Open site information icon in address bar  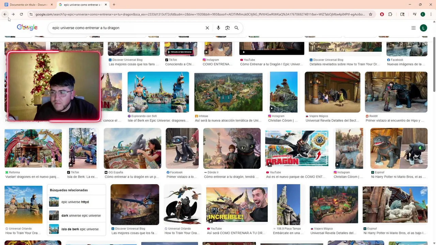click(x=31, y=14)
